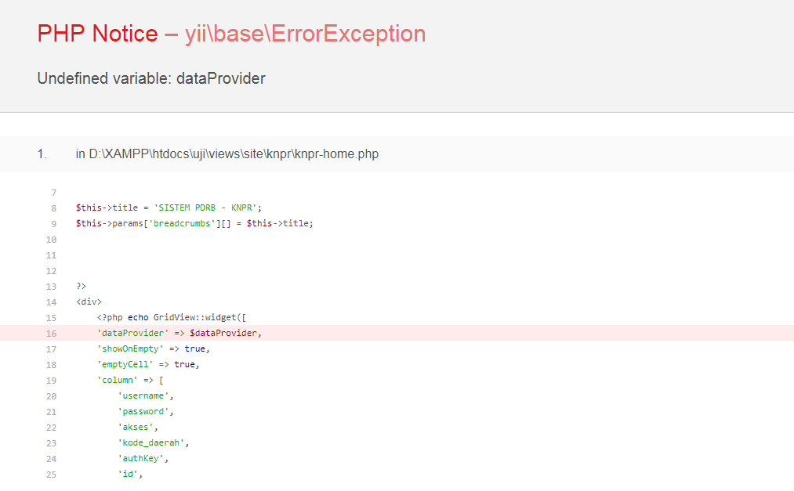Select the error message 'Undefined variable: dataProvider'
This screenshot has height=491, width=794.
click(x=150, y=78)
